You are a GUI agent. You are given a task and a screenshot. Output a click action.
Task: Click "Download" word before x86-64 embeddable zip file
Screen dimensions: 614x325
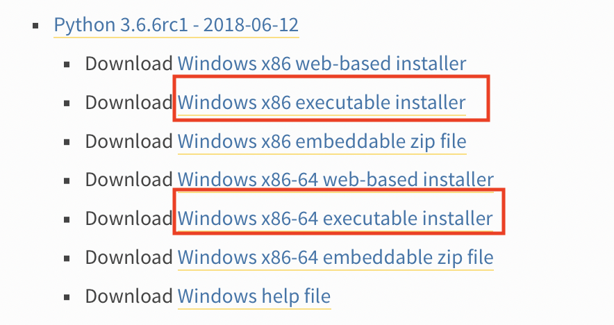[x=128, y=257]
